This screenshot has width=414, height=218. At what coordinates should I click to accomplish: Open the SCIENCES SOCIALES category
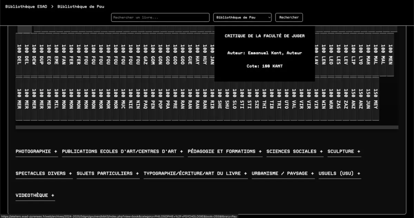295,152
